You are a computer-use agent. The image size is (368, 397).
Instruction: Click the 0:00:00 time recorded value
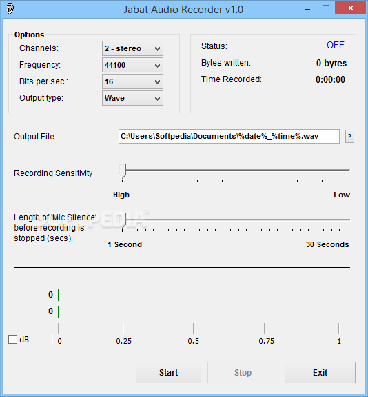(330, 79)
